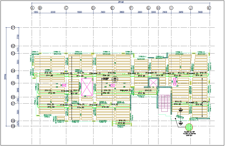The width and height of the screenshot is (225, 146).
Task: Click the EACH WAY reinforcement note
Action: 189,135
